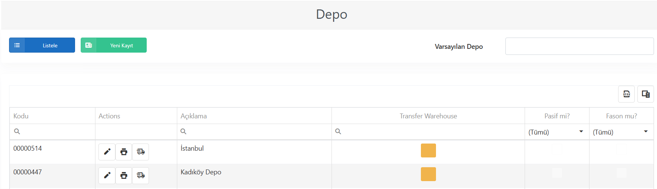Screen dimensions: 657x189
Task: Edit the Kadıköy Depo record with pencil icon
Action: click(x=107, y=175)
